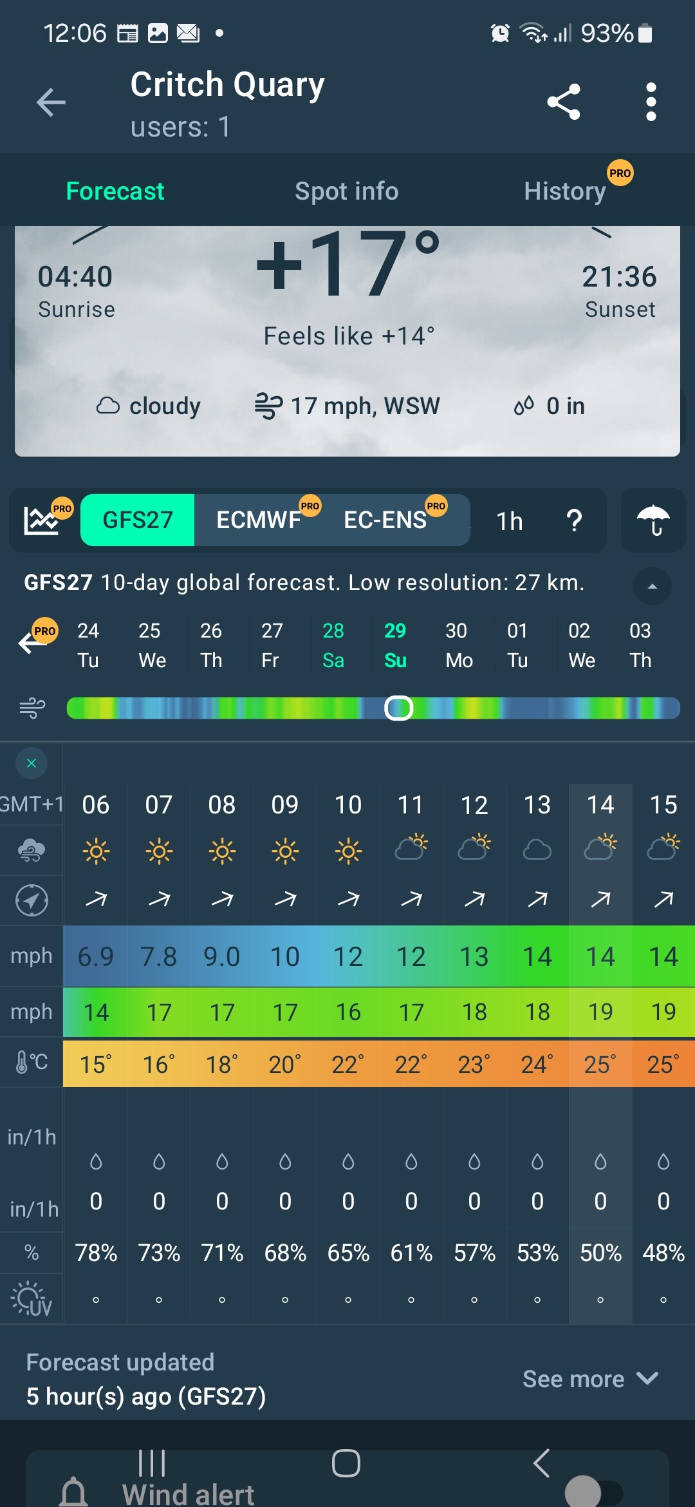Tap the Wind alert bell icon

[73, 1491]
